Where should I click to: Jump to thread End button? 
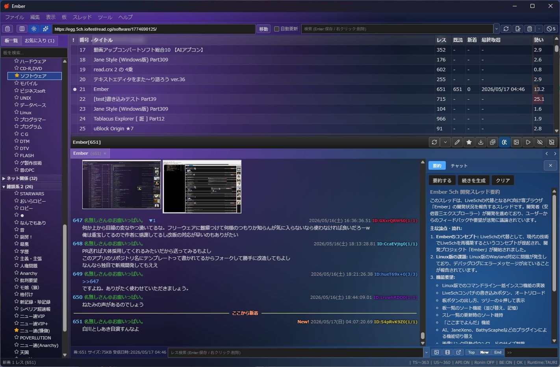tap(498, 352)
